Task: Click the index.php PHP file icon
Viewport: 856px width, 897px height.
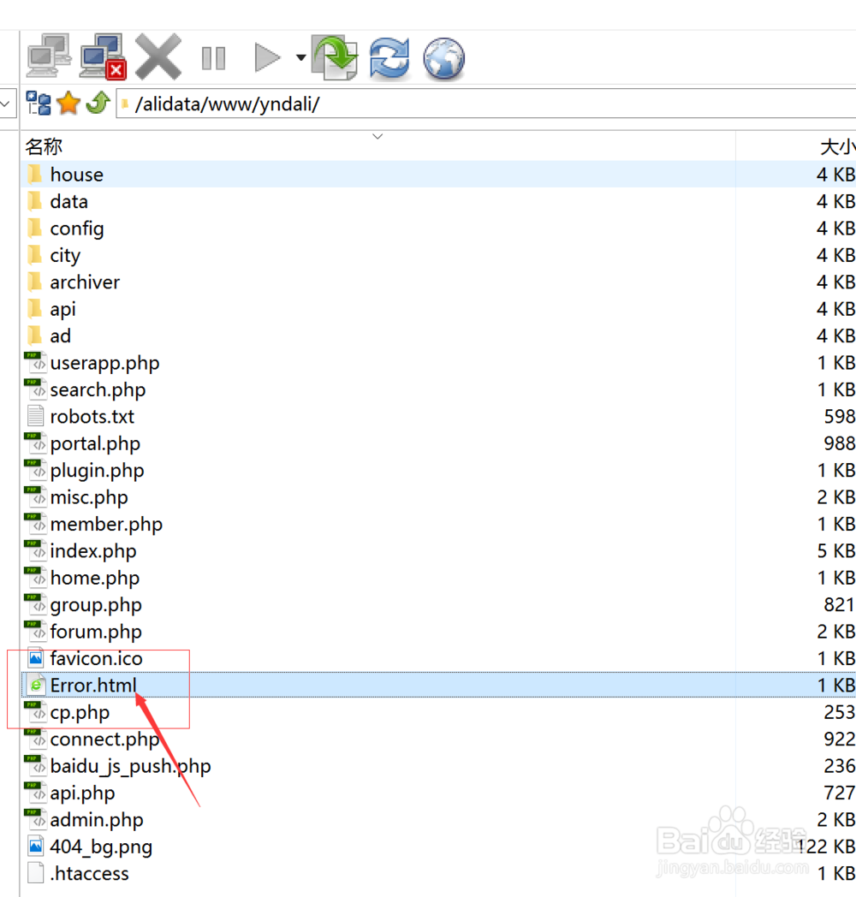Action: pyautogui.click(x=35, y=551)
